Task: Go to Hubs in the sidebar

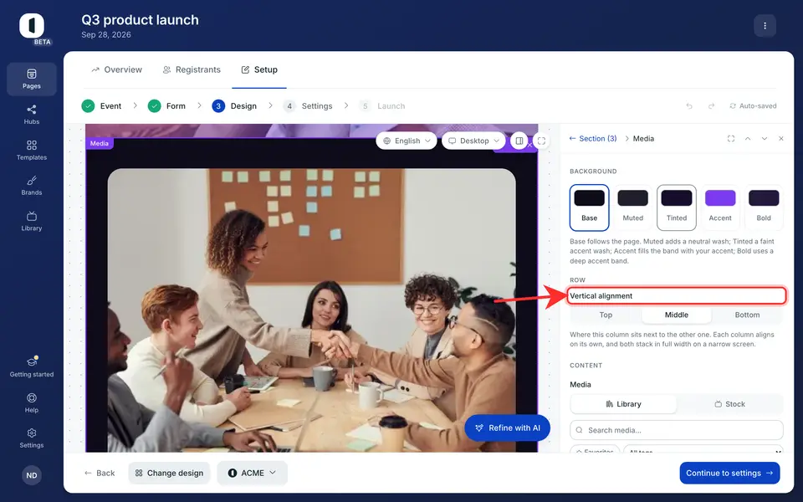Action: click(x=32, y=115)
